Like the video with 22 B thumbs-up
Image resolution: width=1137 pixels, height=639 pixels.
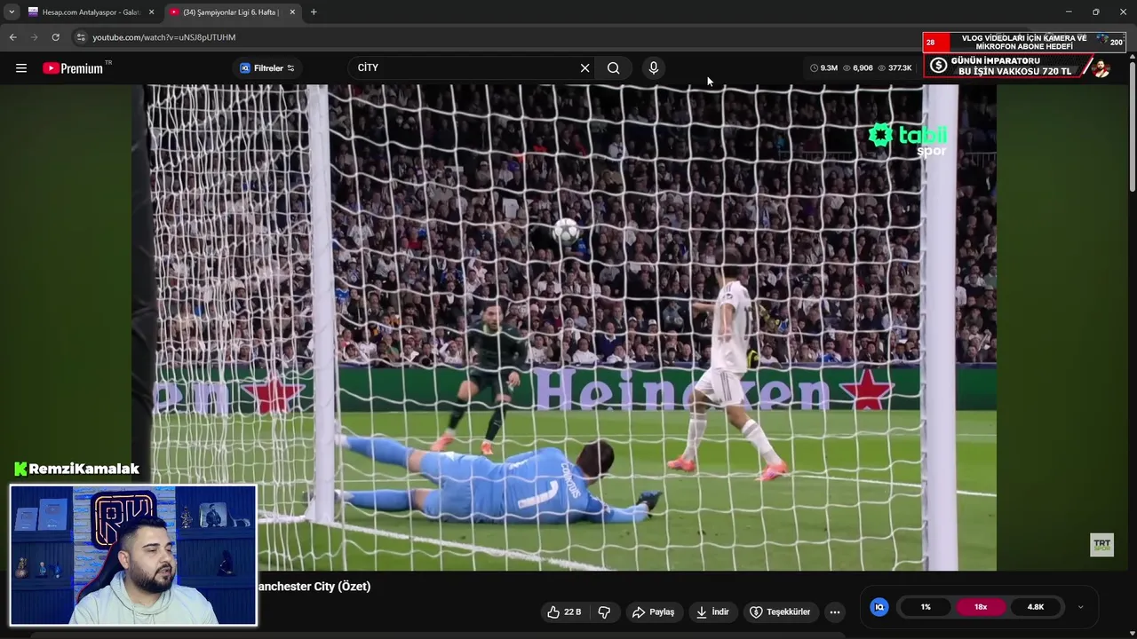[564, 612]
